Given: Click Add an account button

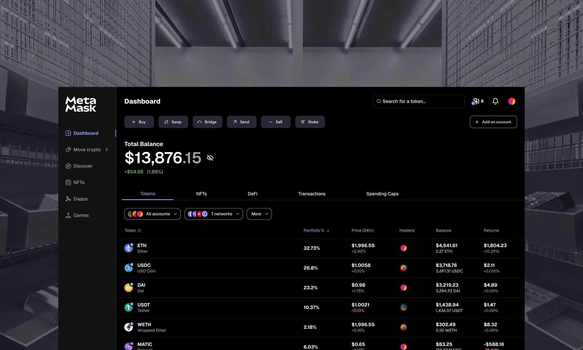Looking at the screenshot, I should 493,122.
